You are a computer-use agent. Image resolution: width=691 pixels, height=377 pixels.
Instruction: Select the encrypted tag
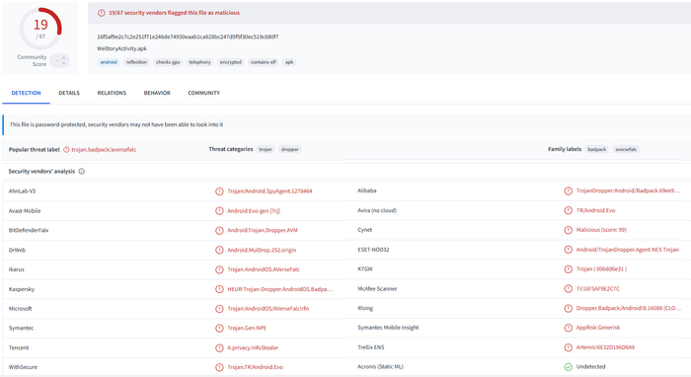coord(231,62)
